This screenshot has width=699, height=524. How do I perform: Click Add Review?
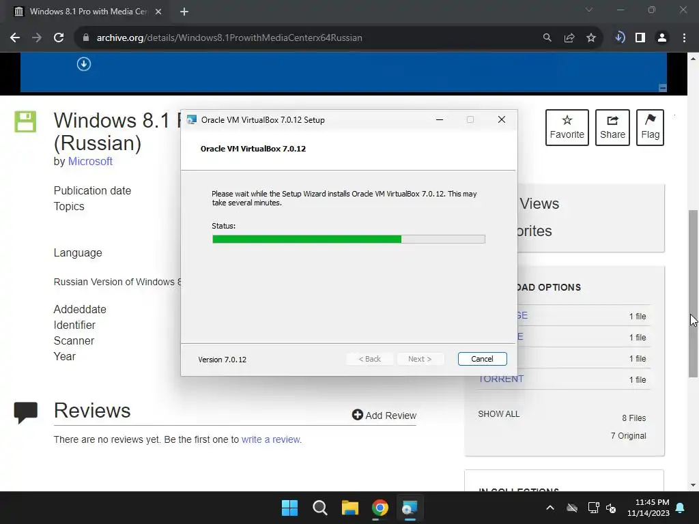tap(384, 416)
